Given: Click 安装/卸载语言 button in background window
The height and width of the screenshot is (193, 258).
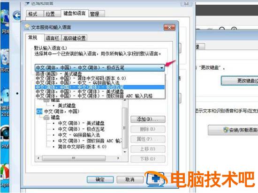Looking at the screenshot, I should coord(233,130).
